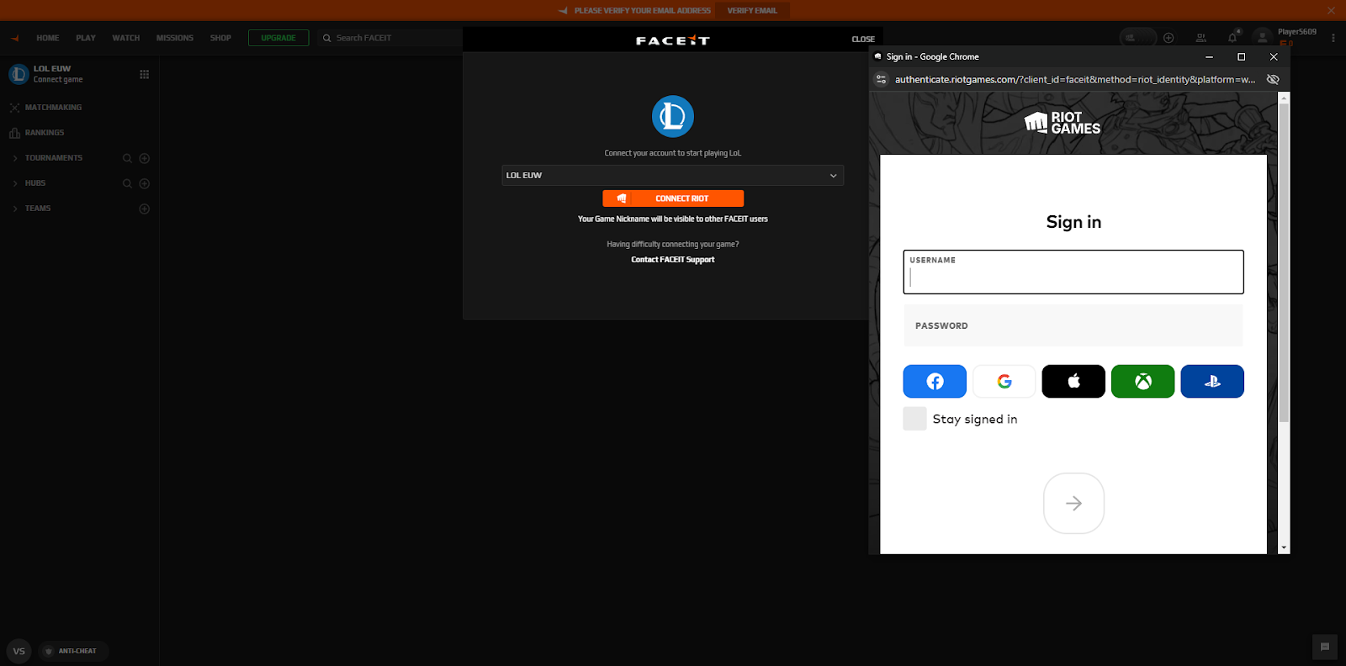Open the LOL EUW region dropdown
Screen dimensions: 1346x666
pos(673,175)
